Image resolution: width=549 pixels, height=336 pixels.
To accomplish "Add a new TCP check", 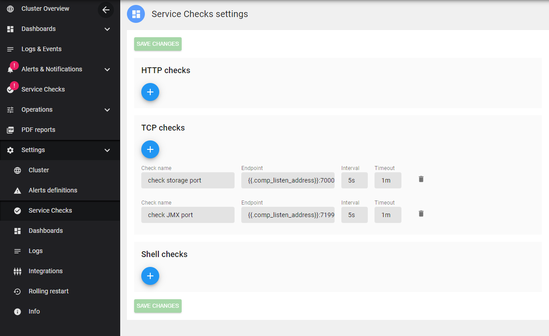I will [x=150, y=149].
